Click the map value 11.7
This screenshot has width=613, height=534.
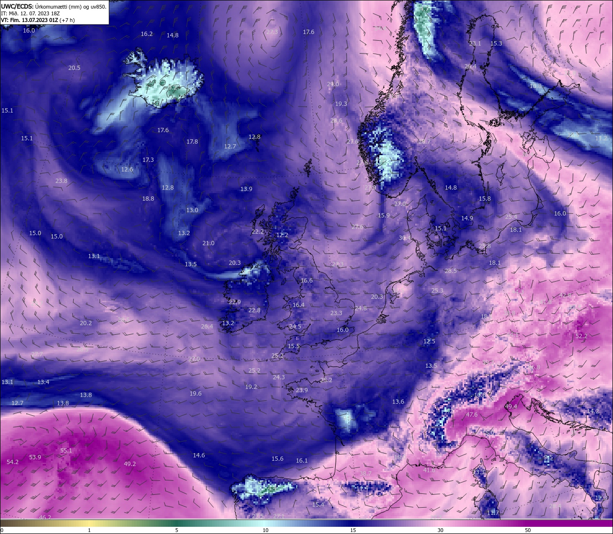pyautogui.click(x=493, y=513)
